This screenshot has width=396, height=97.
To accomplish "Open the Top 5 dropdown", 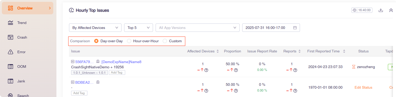I will click(139, 28).
